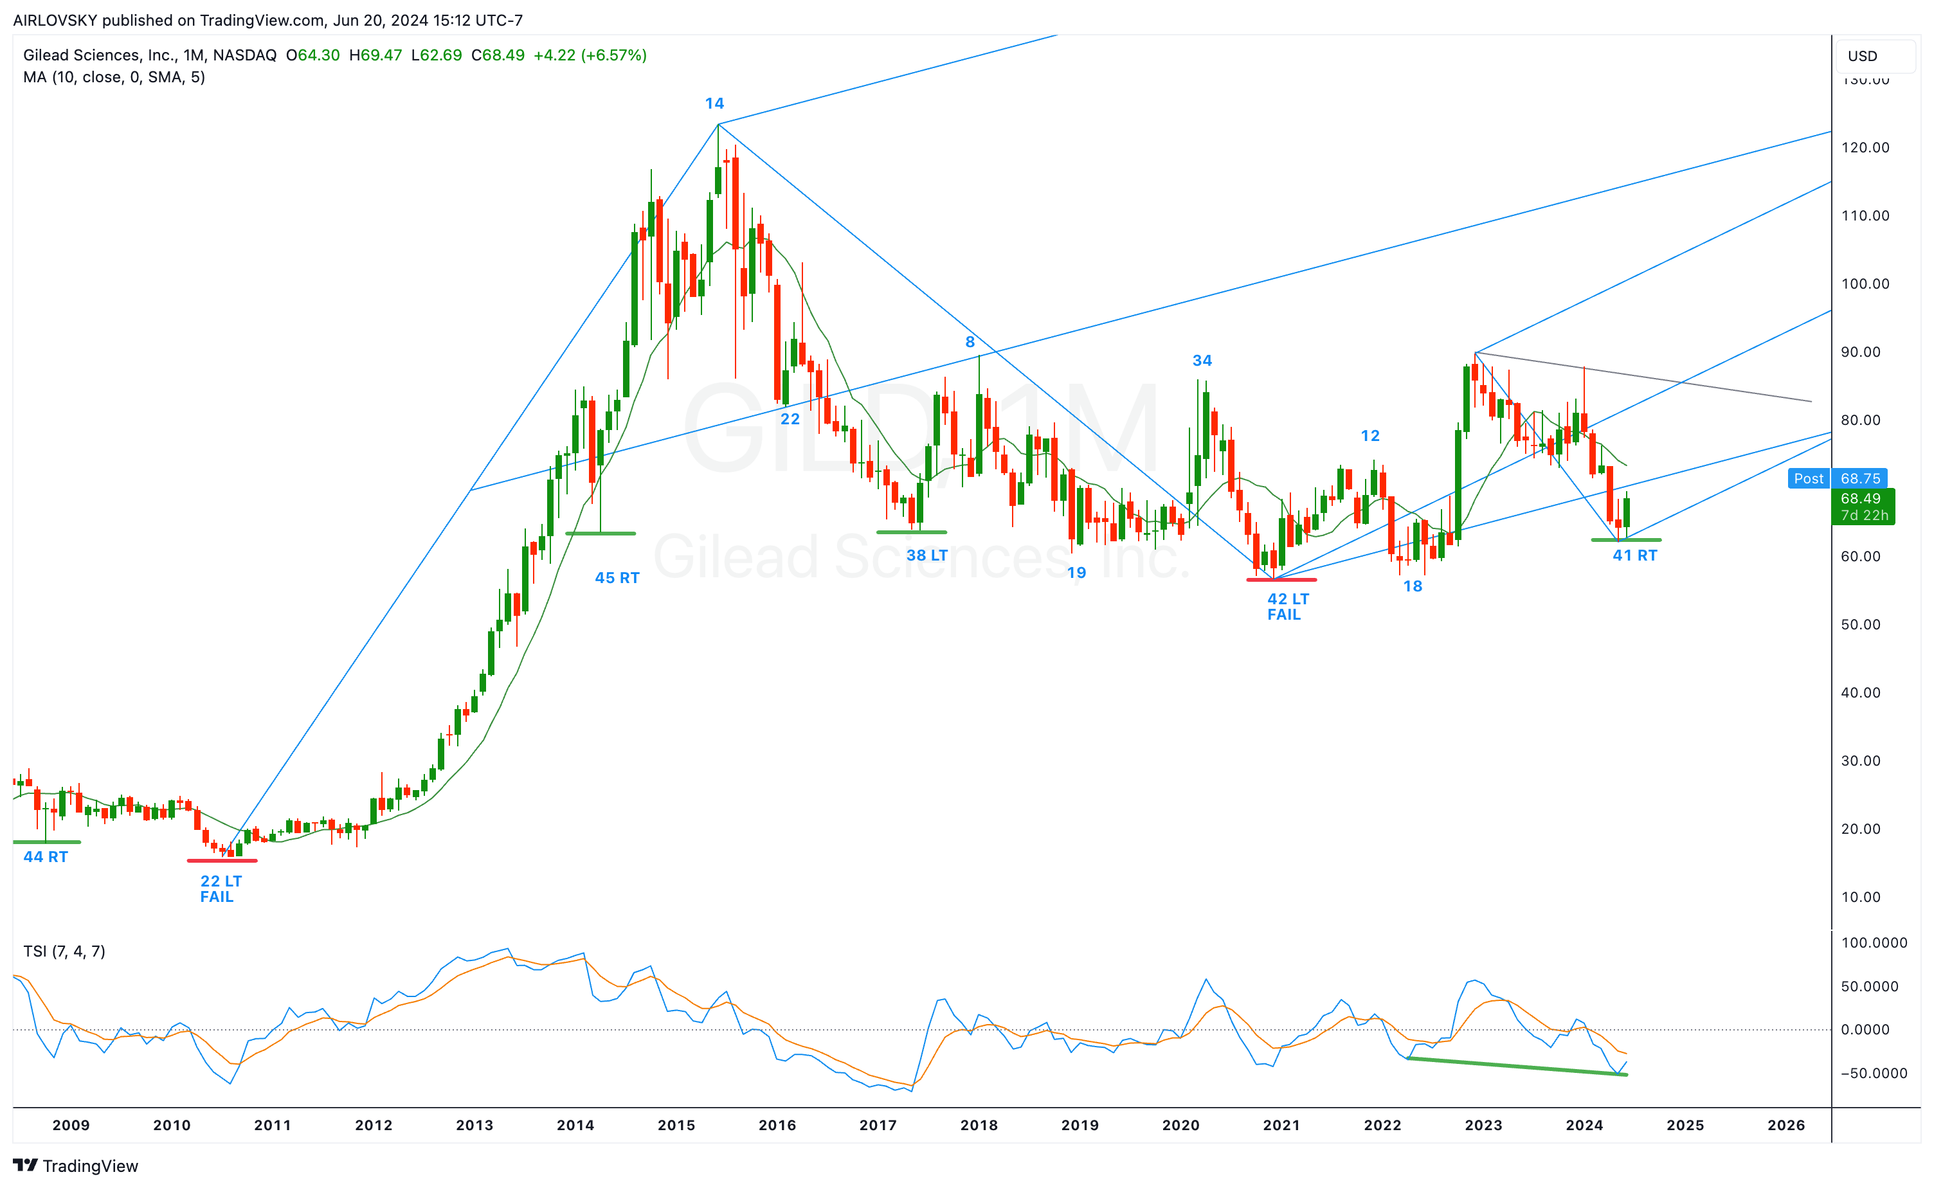Select the TSI (7, 4, 7) indicator label

click(x=64, y=951)
